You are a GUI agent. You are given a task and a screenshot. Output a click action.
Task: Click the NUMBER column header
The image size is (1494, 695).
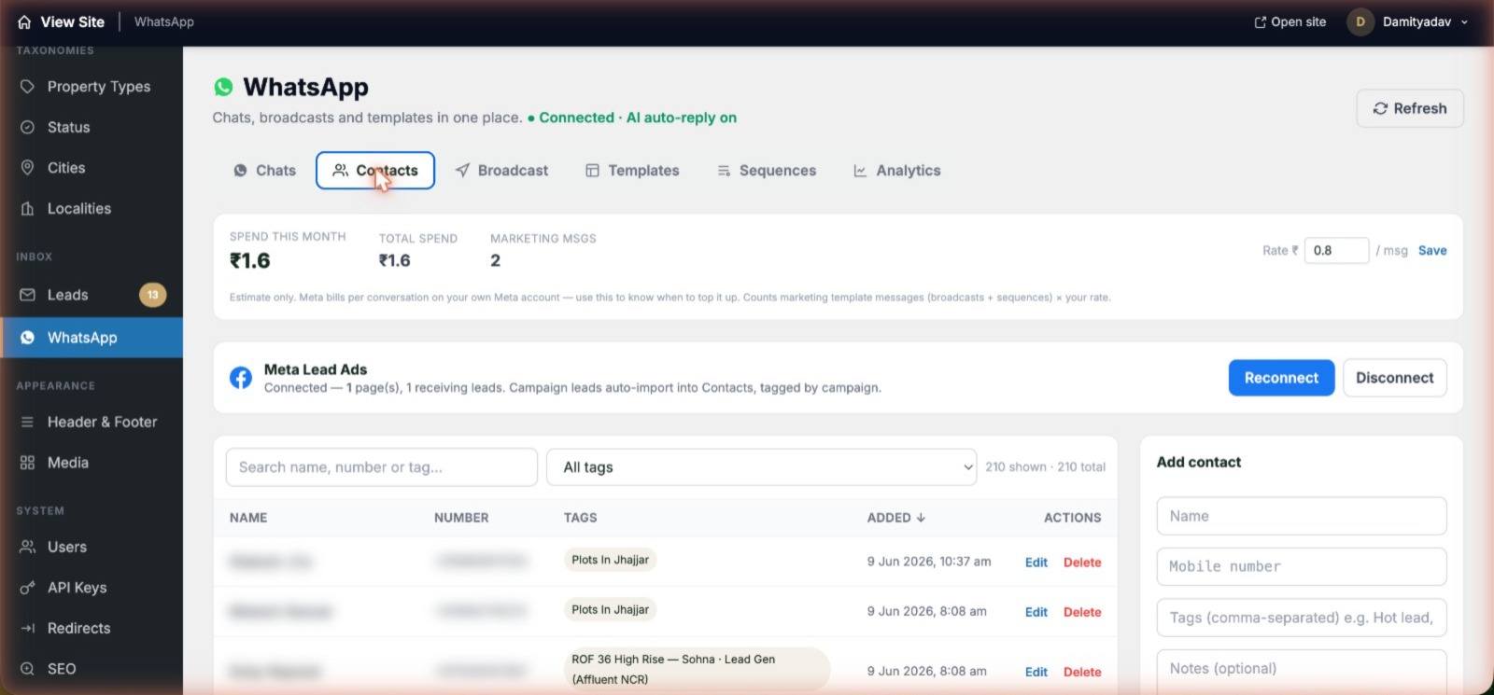[x=461, y=518]
